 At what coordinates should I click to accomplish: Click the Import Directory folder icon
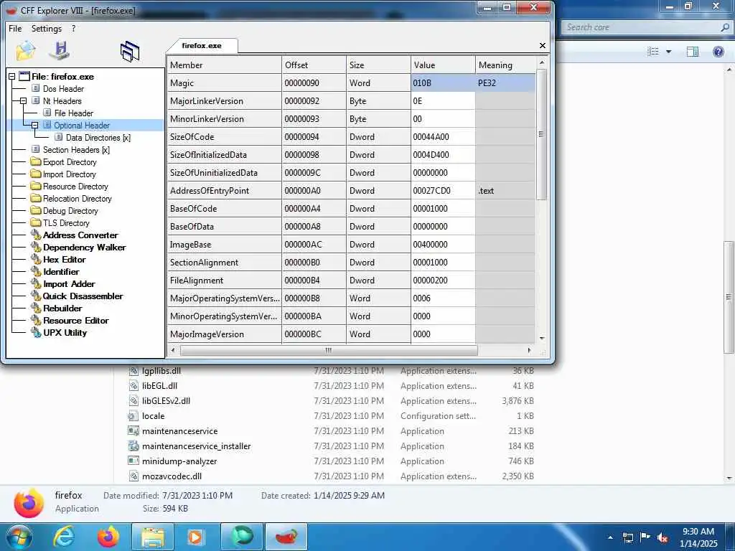point(36,174)
